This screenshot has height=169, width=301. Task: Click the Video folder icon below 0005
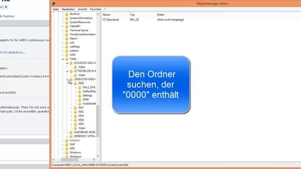point(75,128)
